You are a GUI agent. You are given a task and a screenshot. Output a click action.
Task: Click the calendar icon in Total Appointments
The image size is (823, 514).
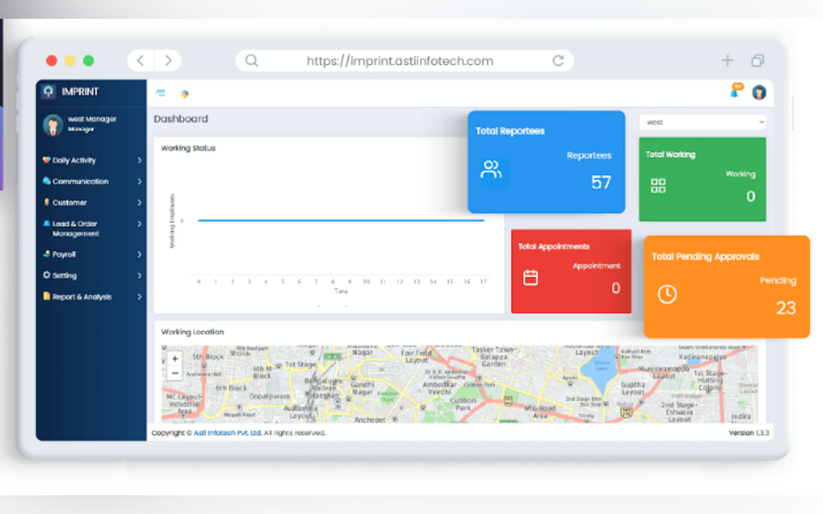coord(530,278)
